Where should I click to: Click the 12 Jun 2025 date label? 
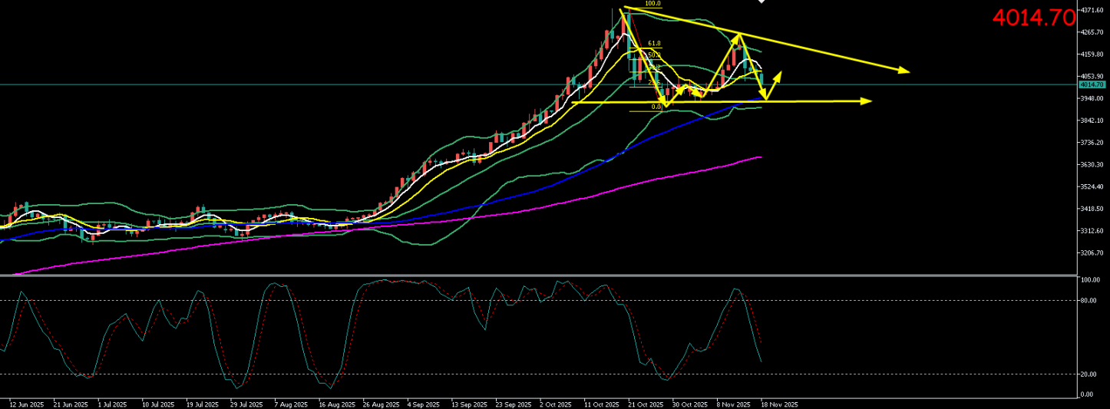point(25,404)
